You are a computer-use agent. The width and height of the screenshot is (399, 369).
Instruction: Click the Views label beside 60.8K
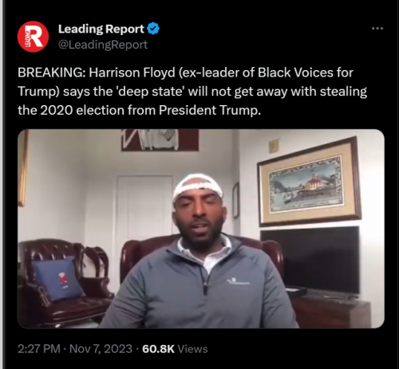(x=192, y=349)
